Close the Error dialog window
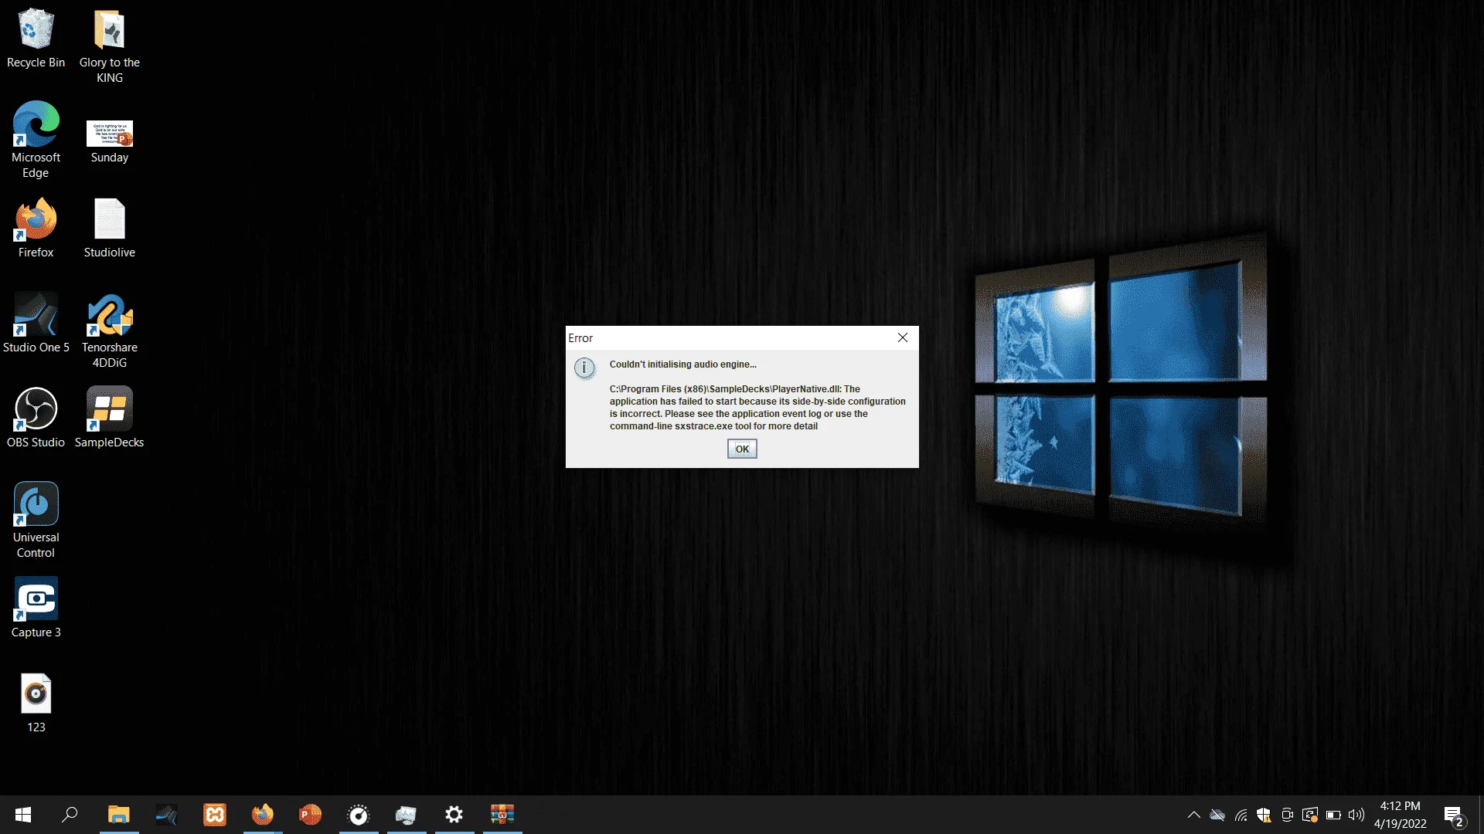1484x834 pixels. click(902, 337)
